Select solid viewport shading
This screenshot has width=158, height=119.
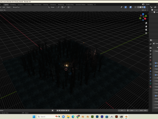(140, 7)
